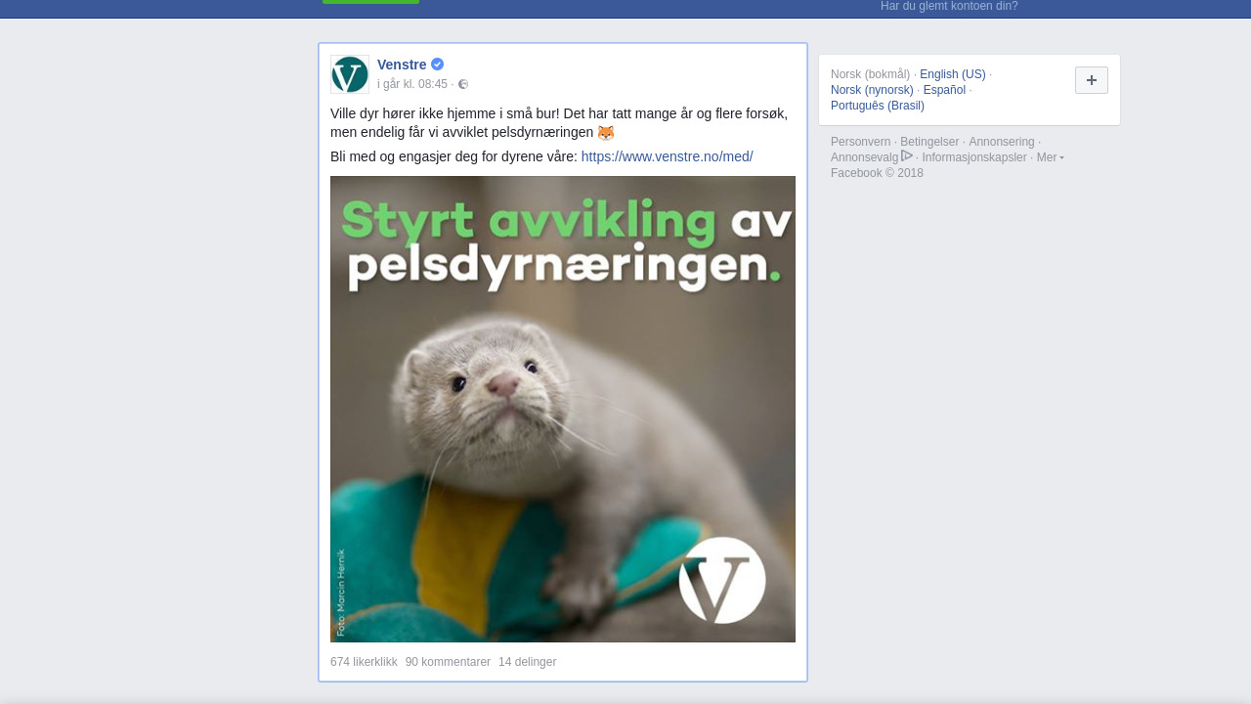This screenshot has height=704, width=1251.
Task: Select Português (Brasil) language
Action: (x=878, y=106)
